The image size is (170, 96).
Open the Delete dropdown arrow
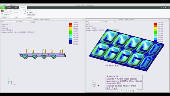click(x=33, y=12)
